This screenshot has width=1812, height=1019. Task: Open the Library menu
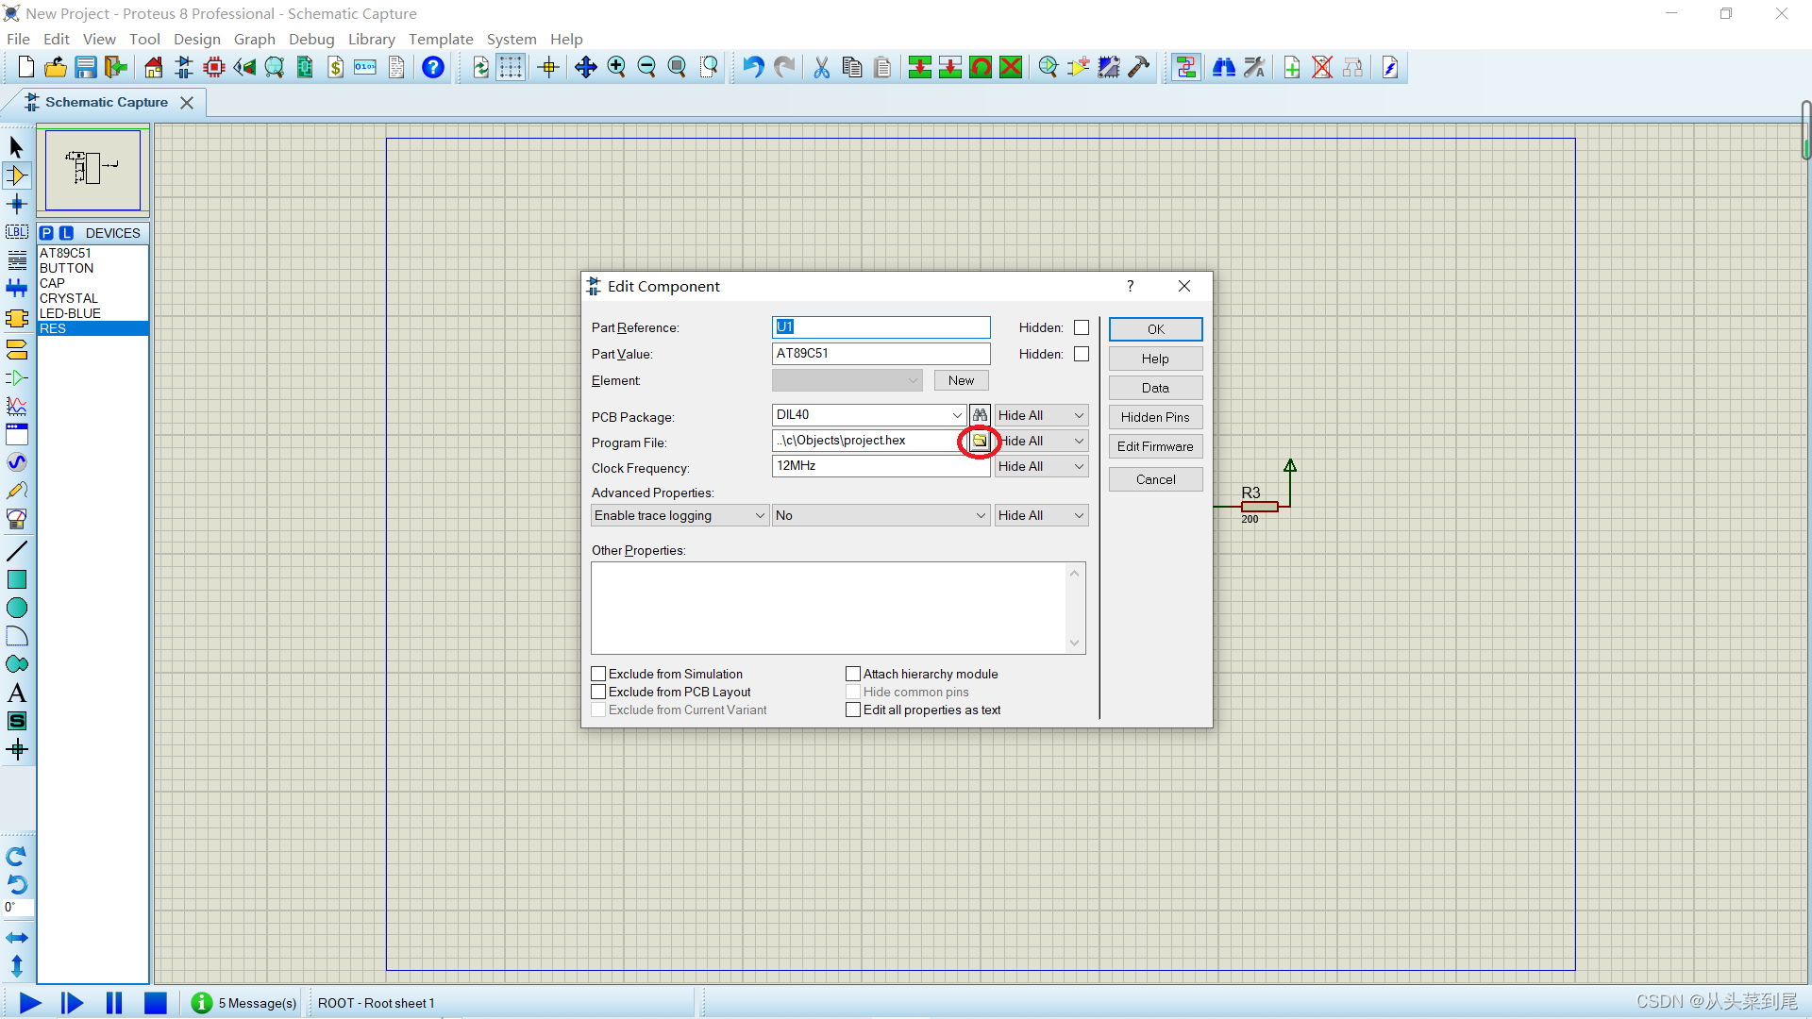point(371,39)
